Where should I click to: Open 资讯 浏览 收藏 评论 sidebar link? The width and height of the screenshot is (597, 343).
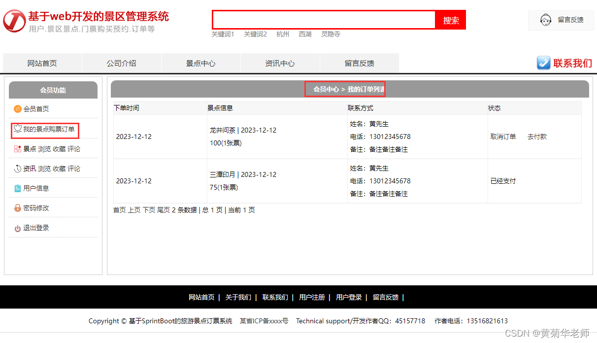click(x=52, y=169)
